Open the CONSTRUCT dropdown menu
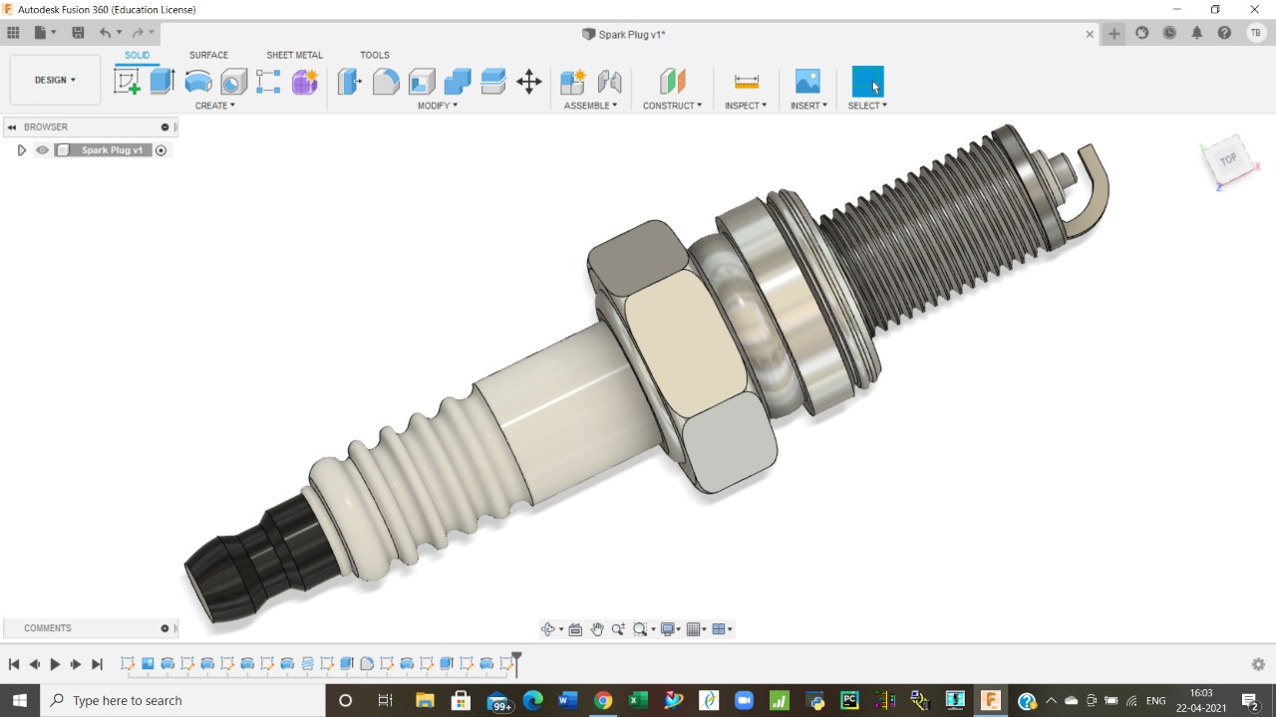Image resolution: width=1276 pixels, height=717 pixels. click(673, 106)
